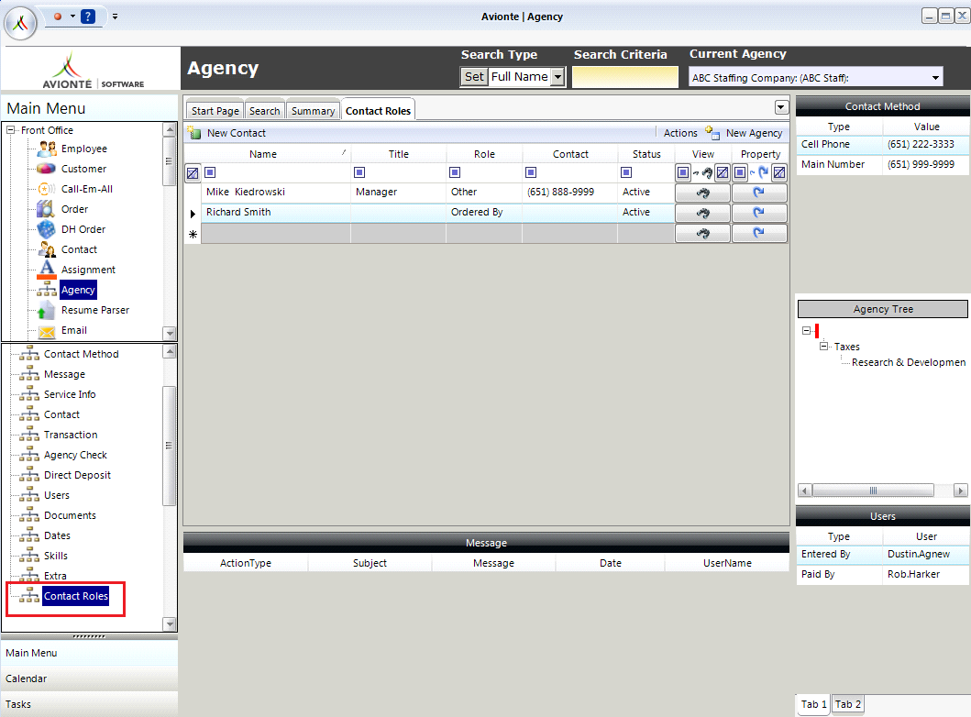
Task: Toggle the Title column filter box
Action: tap(359, 172)
